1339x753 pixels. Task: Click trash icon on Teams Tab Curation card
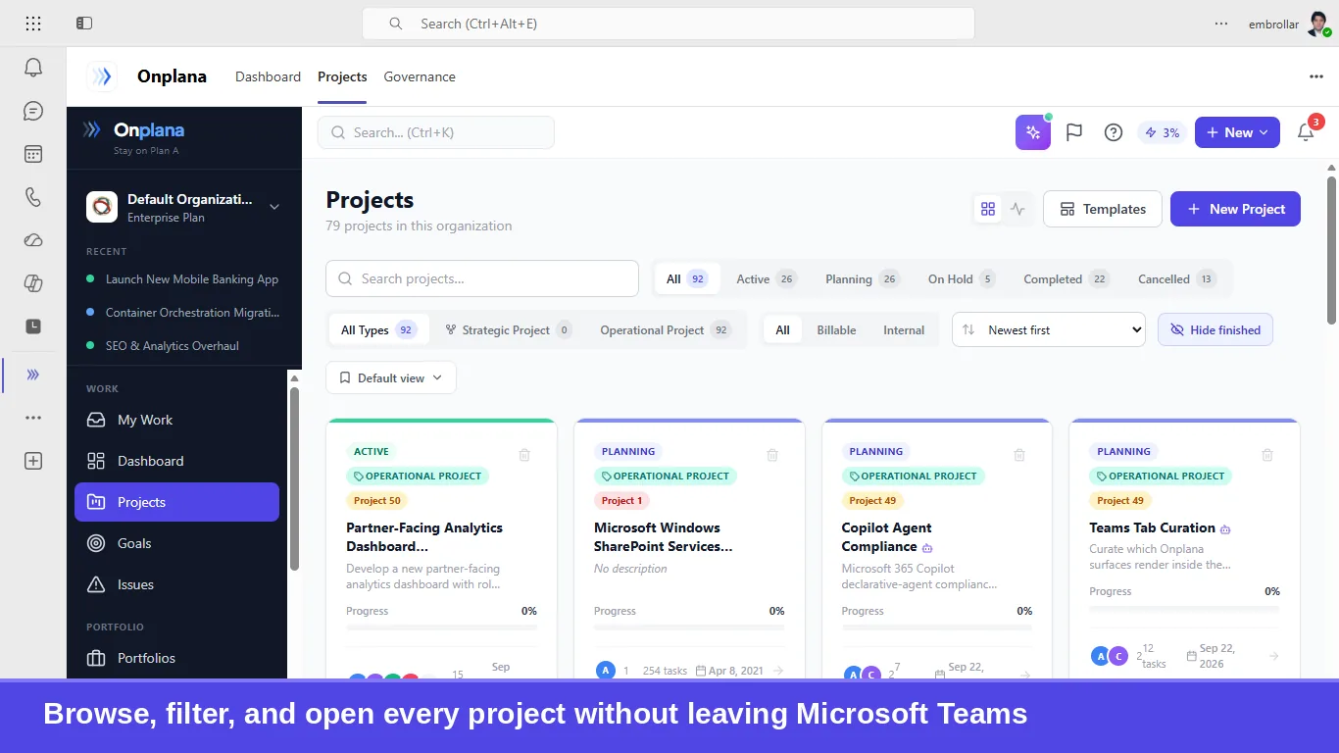pos(1267,455)
